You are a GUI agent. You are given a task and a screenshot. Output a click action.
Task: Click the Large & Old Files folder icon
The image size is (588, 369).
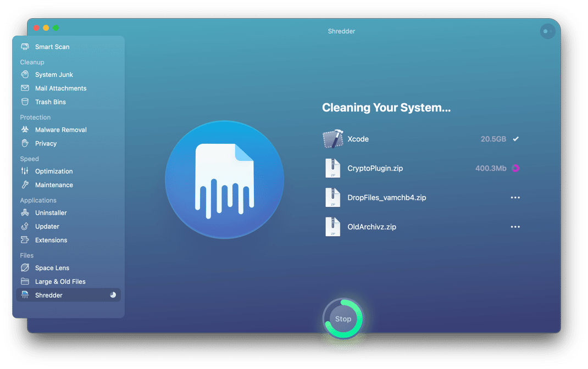[25, 281]
